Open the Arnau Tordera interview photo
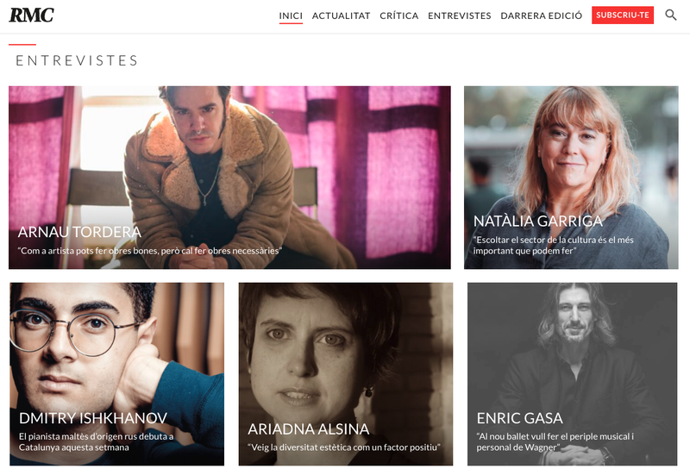 (x=229, y=178)
